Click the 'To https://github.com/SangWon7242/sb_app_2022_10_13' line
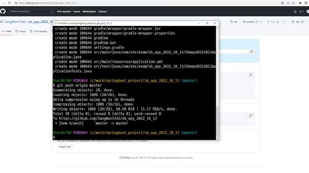This screenshot has height=173, width=309. [105, 119]
